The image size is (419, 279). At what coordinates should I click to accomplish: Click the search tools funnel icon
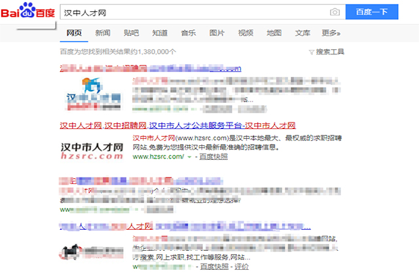312,52
